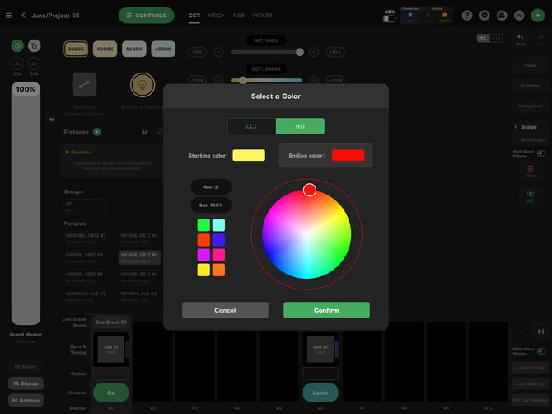Click the red Ending color swatch

[349, 155]
